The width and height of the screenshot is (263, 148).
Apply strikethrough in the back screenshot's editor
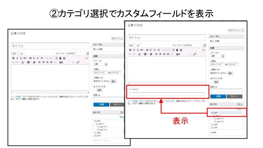pyautogui.click(x=25, y=58)
